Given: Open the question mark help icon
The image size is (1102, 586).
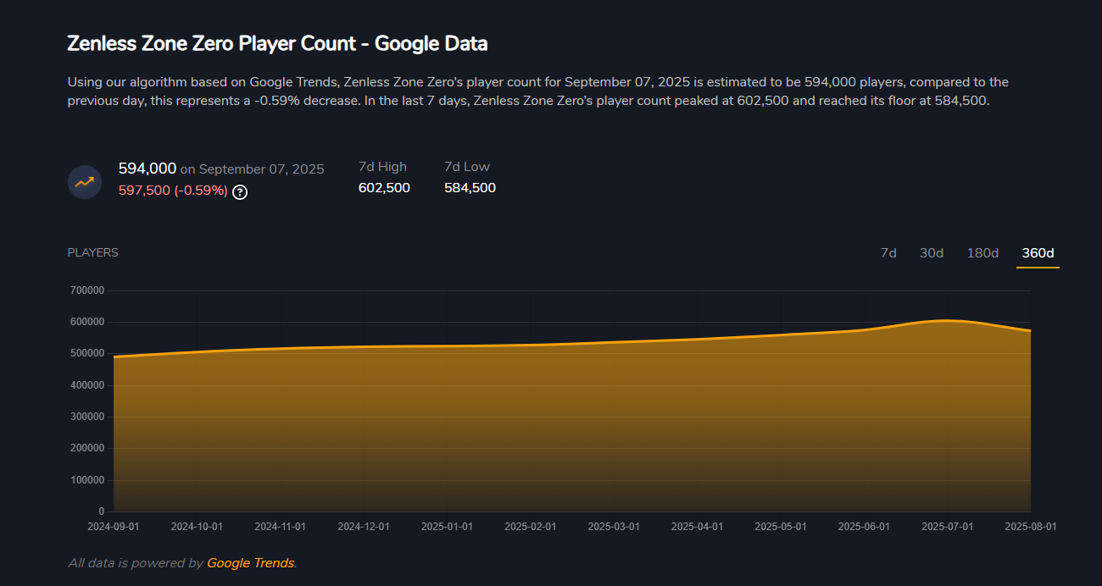Looking at the screenshot, I should click(240, 191).
